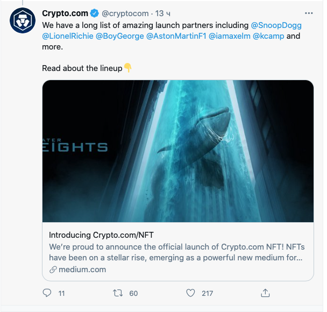
Task: Visit the @BoyGeorge profile link
Action: coord(119,36)
